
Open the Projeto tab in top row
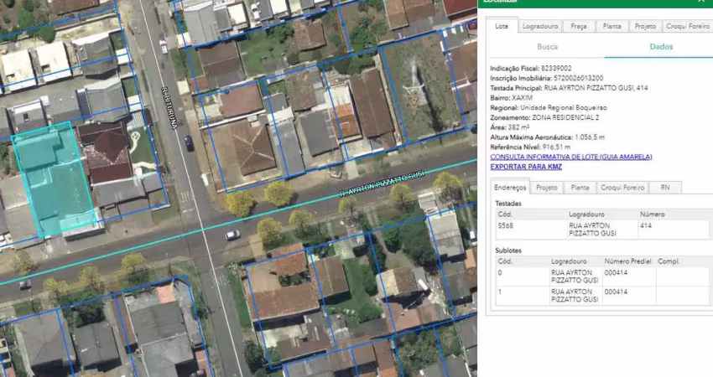point(645,26)
